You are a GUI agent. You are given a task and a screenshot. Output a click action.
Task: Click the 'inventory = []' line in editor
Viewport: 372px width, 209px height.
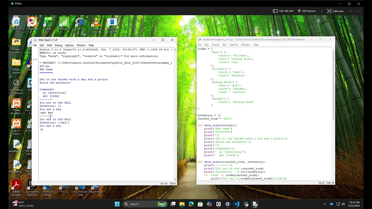209,116
